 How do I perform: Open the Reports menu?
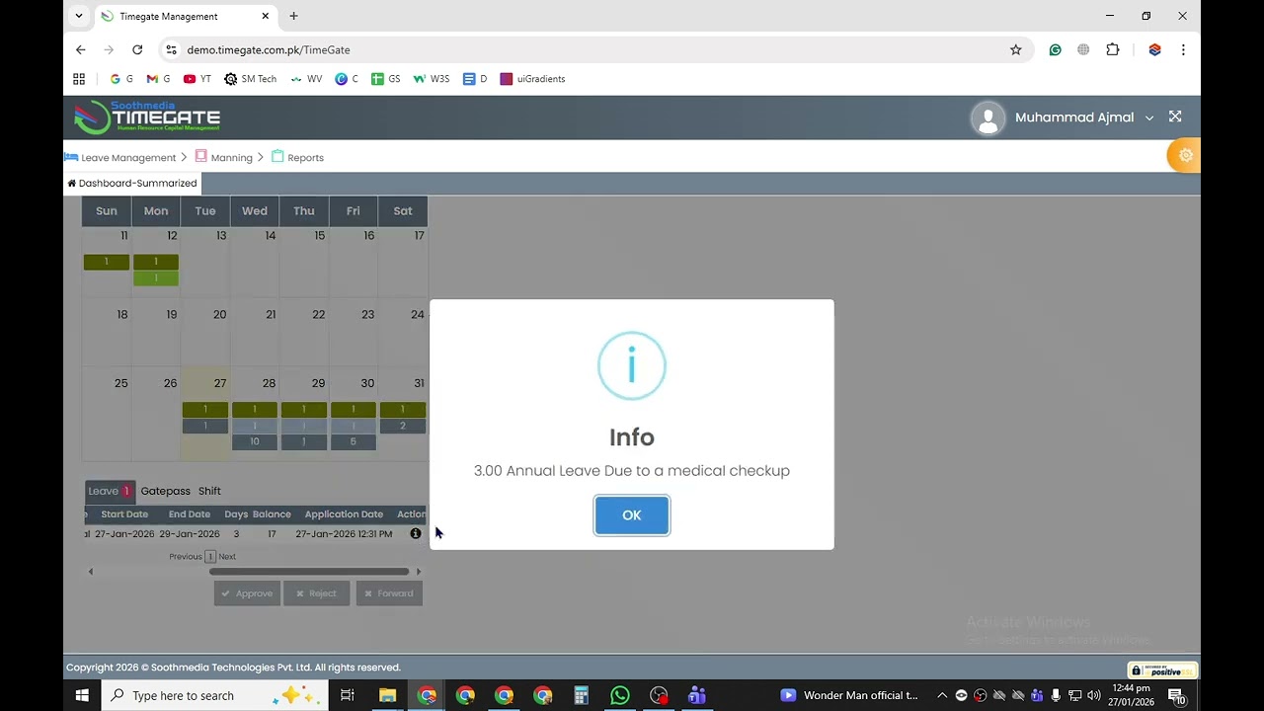click(297, 157)
